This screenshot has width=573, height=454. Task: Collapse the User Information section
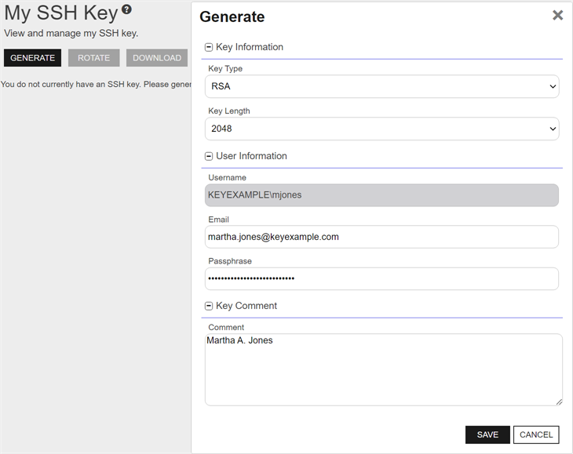pyautogui.click(x=209, y=156)
